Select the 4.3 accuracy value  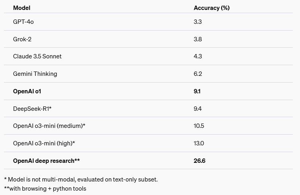pyautogui.click(x=198, y=56)
